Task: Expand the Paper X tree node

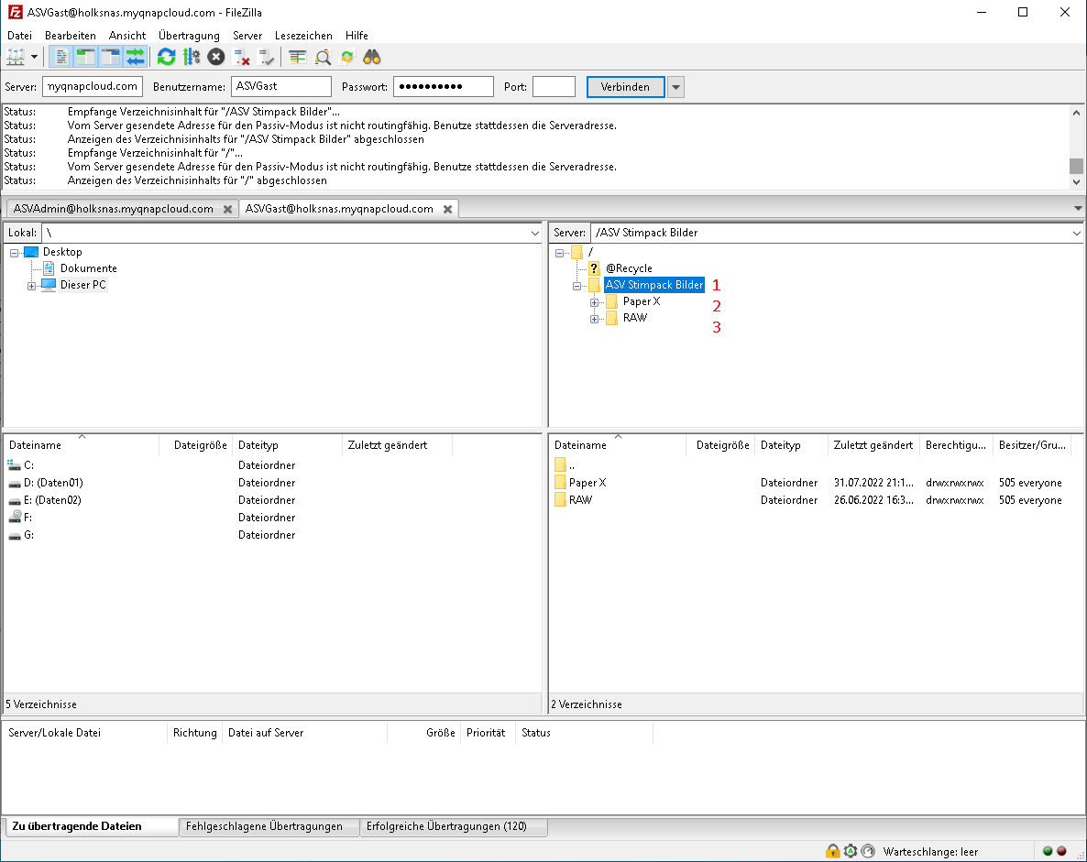Action: click(594, 303)
